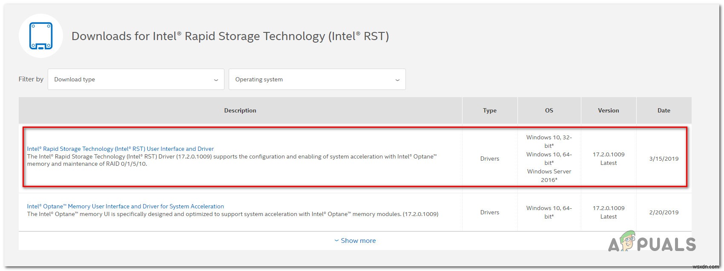
Task: Open Intel RST User Interface and Driver link
Action: point(121,149)
